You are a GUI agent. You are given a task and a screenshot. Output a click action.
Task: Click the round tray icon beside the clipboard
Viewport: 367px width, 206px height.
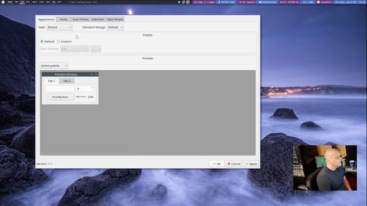click(188, 2)
